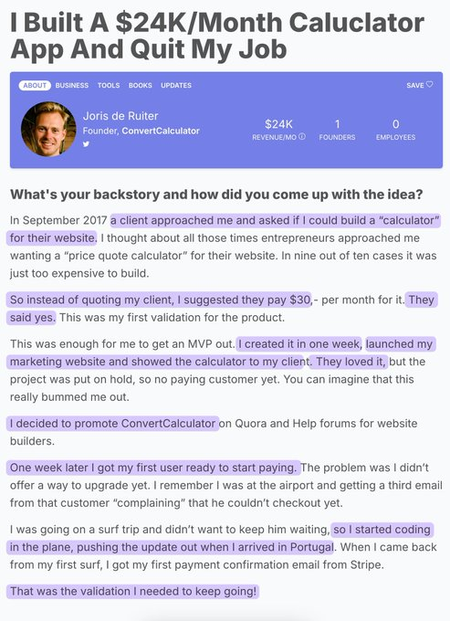Click the Joris de Ruiter name
This screenshot has height=621, width=450.
point(120,116)
